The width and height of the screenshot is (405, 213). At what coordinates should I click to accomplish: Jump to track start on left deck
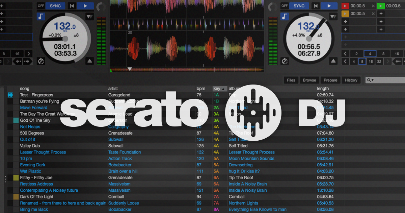(x=72, y=6)
